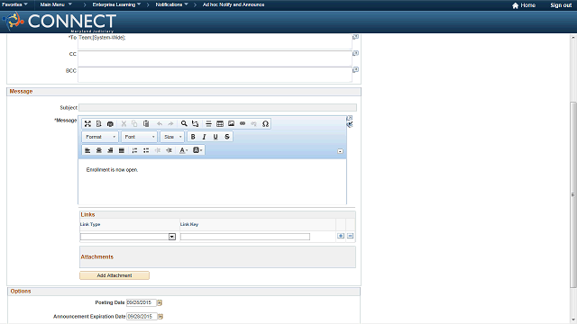The width and height of the screenshot is (577, 324).
Task: Click the Link Key input field
Action: (x=245, y=237)
